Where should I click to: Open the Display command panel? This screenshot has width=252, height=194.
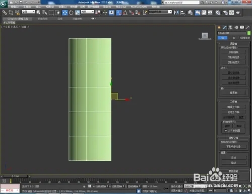[x=242, y=28]
